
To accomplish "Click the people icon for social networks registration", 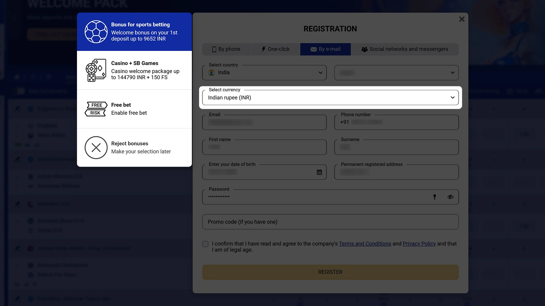I will [364, 49].
